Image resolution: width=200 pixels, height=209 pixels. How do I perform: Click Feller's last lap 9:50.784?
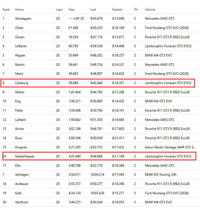click(x=96, y=111)
